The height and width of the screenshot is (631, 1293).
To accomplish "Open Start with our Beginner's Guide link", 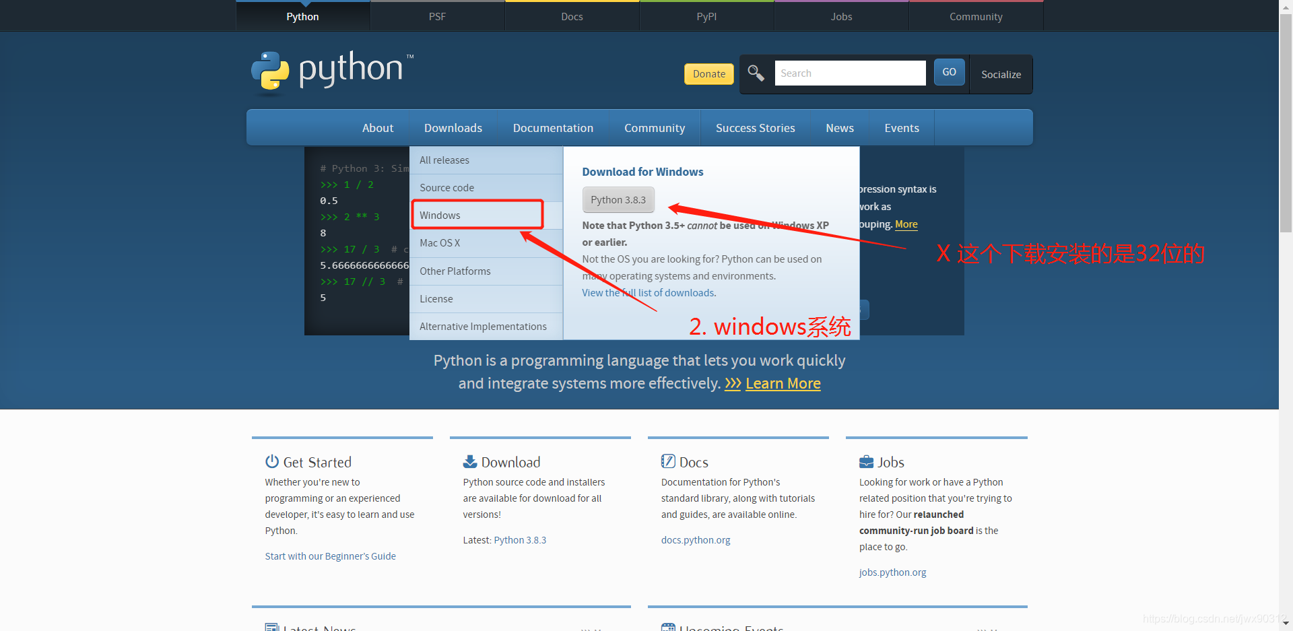I will (331, 556).
